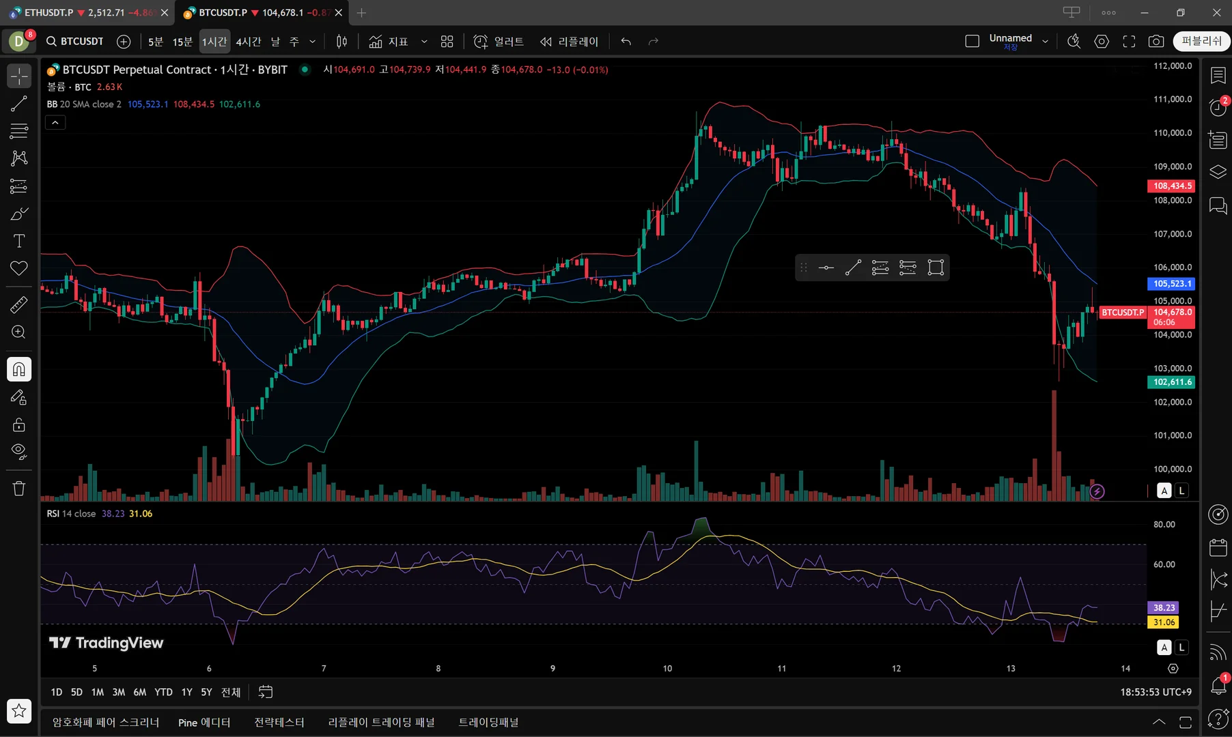Remove drawings with the trash icon
This screenshot has height=737, width=1232.
[19, 489]
